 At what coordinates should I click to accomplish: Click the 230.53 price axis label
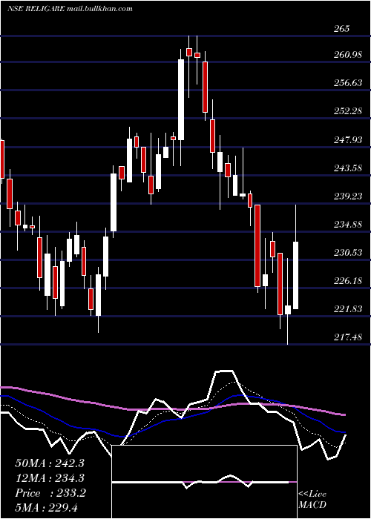348,253
